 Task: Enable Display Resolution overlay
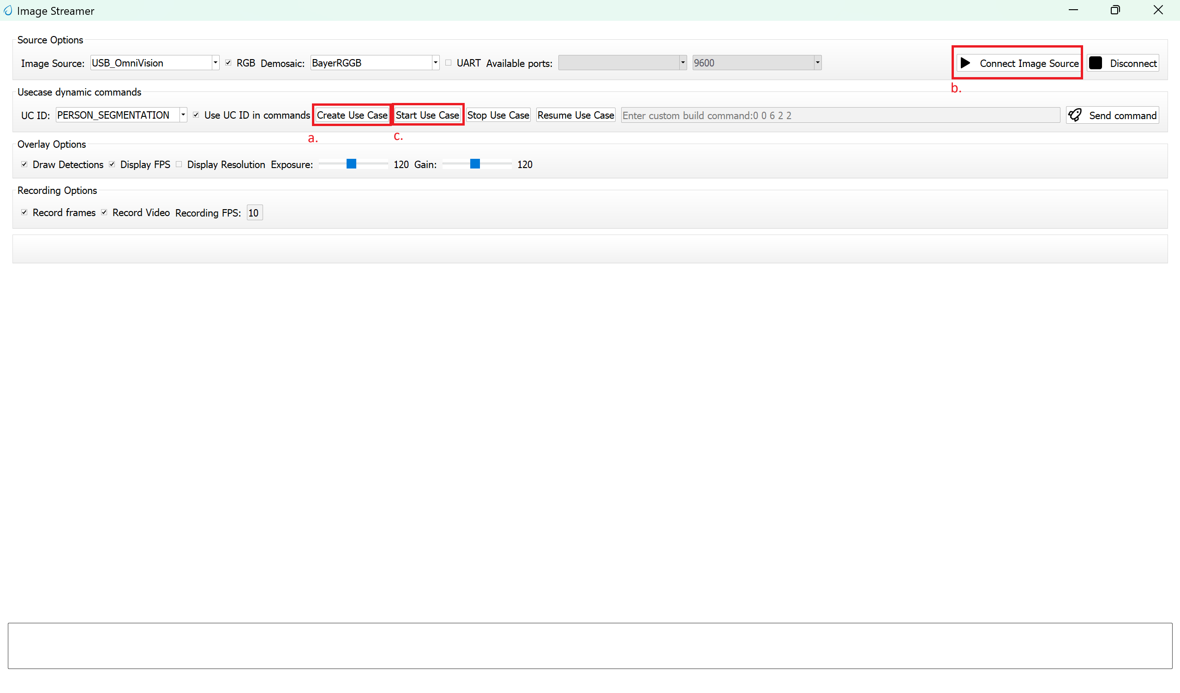[179, 164]
